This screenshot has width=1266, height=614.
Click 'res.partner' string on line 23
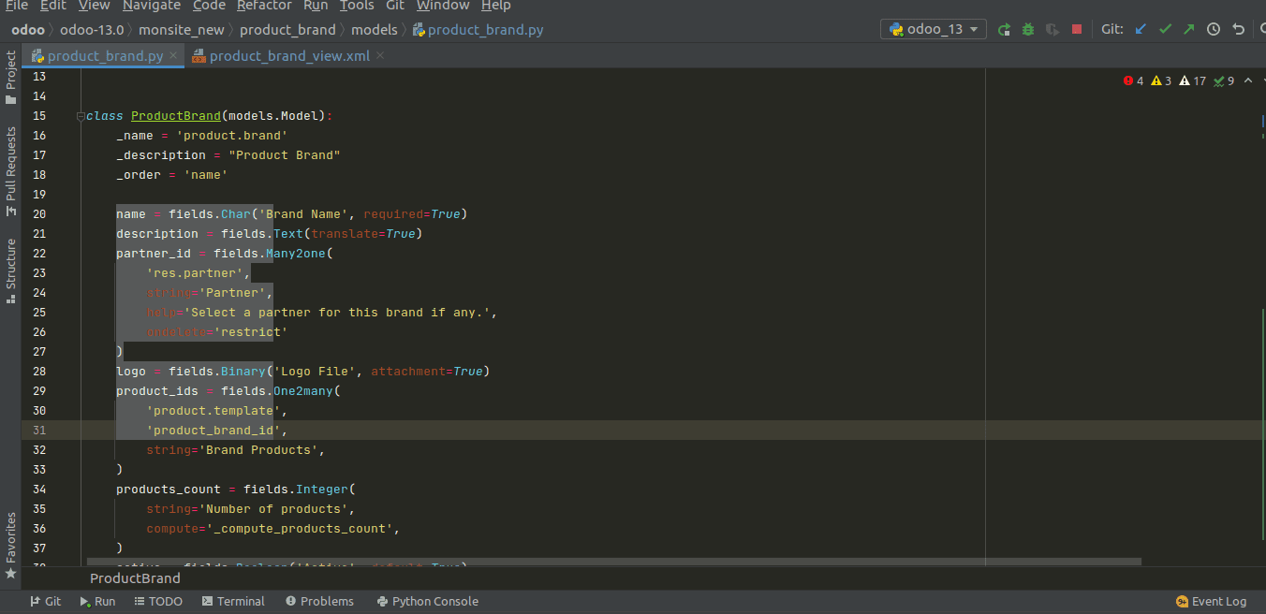pyautogui.click(x=195, y=273)
